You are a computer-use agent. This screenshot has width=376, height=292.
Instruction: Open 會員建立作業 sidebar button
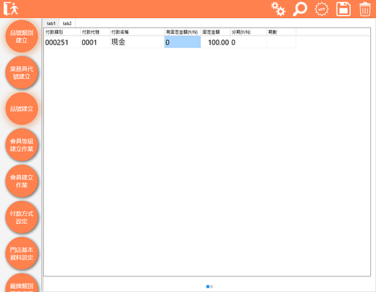click(x=21, y=181)
